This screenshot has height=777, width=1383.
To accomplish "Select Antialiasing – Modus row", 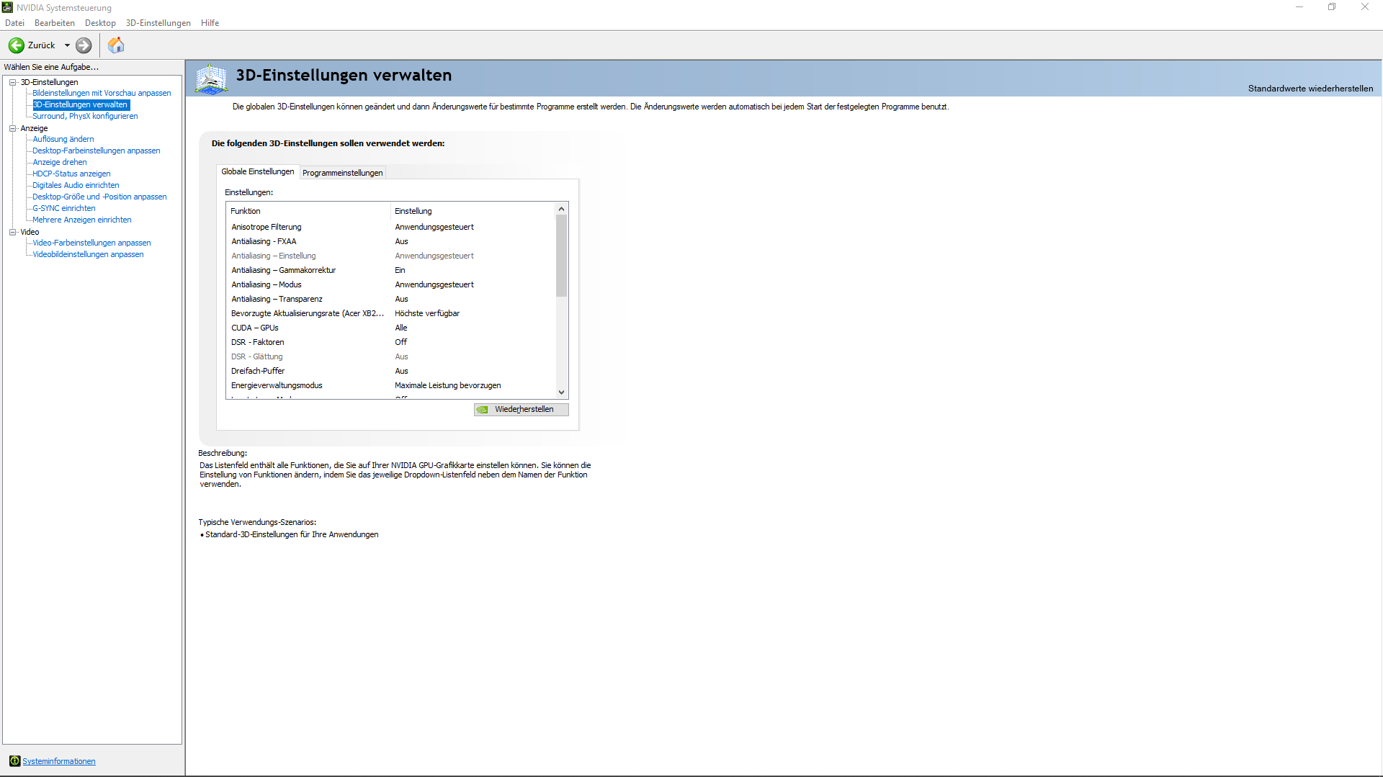I will [x=391, y=284].
